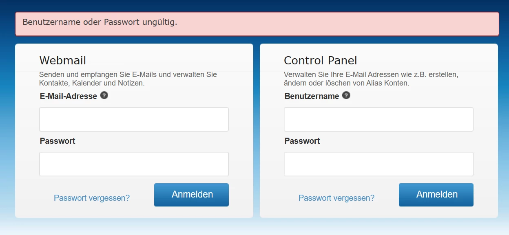The image size is (509, 235).
Task: Click the Benutzername label text
Action: (312, 97)
